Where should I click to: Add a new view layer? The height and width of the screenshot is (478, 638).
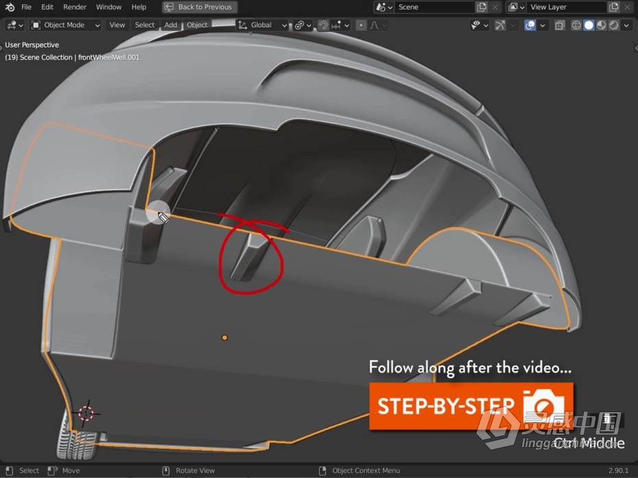[x=613, y=7]
